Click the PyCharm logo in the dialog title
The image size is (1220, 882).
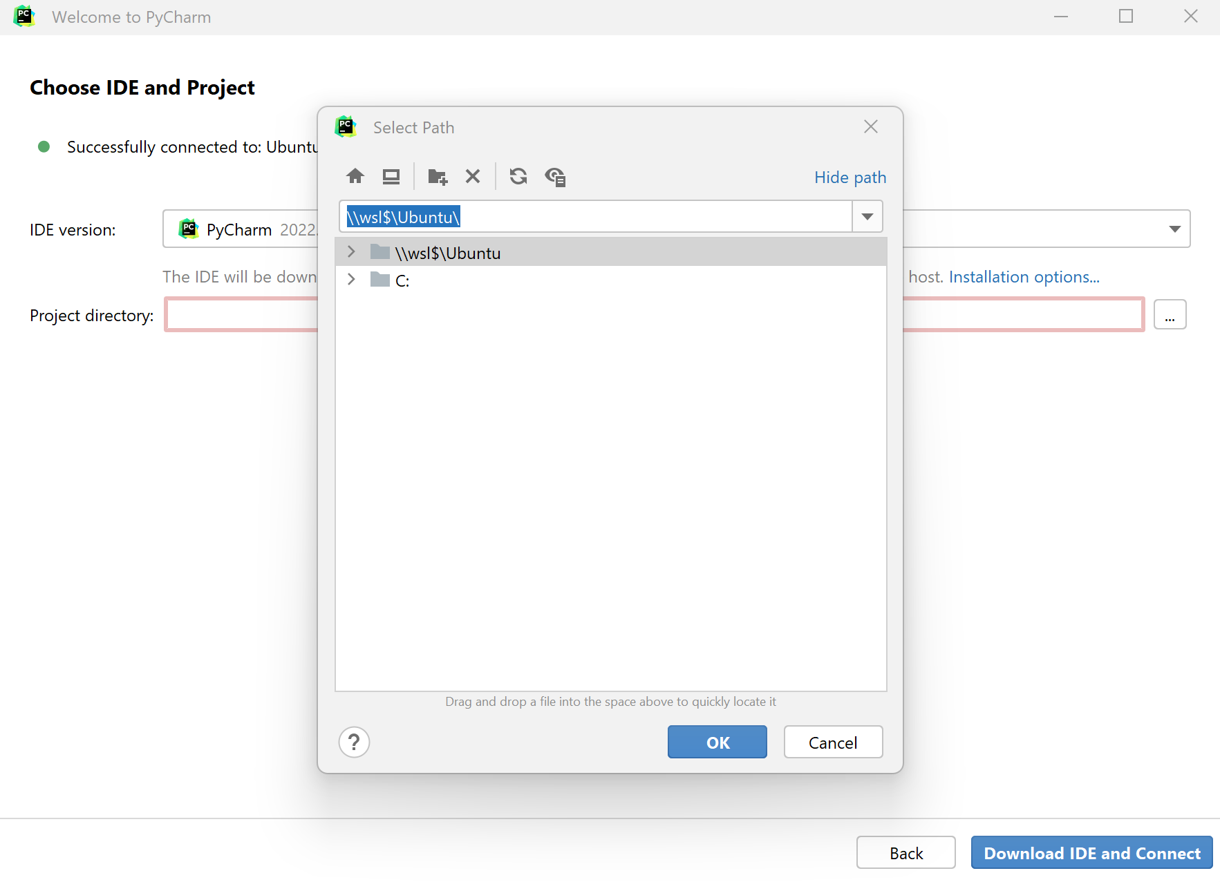(x=346, y=127)
